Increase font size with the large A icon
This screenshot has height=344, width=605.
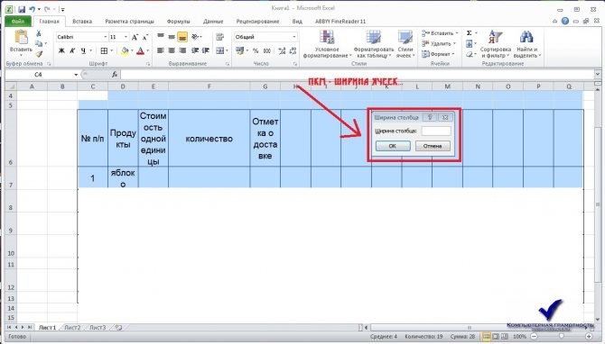(135, 37)
